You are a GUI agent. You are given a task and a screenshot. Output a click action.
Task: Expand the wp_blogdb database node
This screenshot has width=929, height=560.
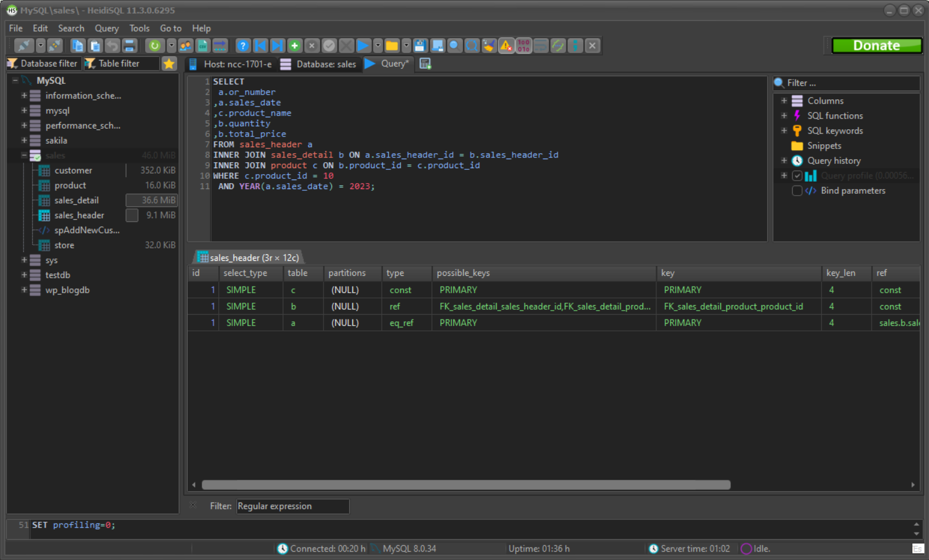click(24, 290)
